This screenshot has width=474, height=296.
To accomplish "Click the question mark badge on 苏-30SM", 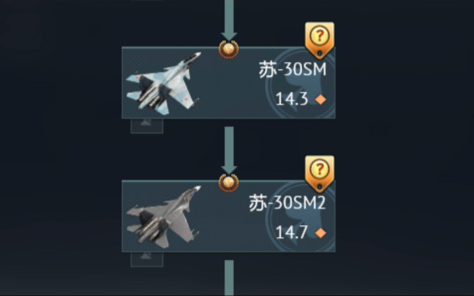I will pos(320,40).
